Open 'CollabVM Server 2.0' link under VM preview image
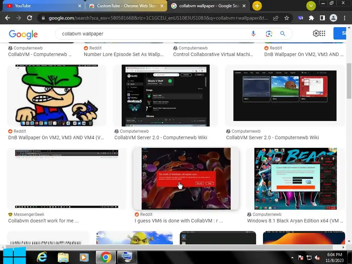Screen dimensions: 352x264 pos(272,137)
